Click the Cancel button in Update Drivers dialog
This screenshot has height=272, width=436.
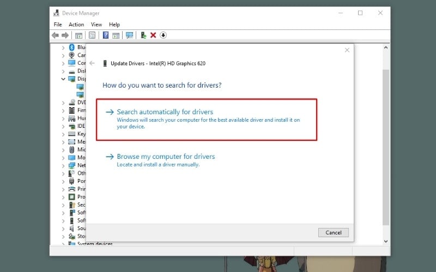point(334,233)
